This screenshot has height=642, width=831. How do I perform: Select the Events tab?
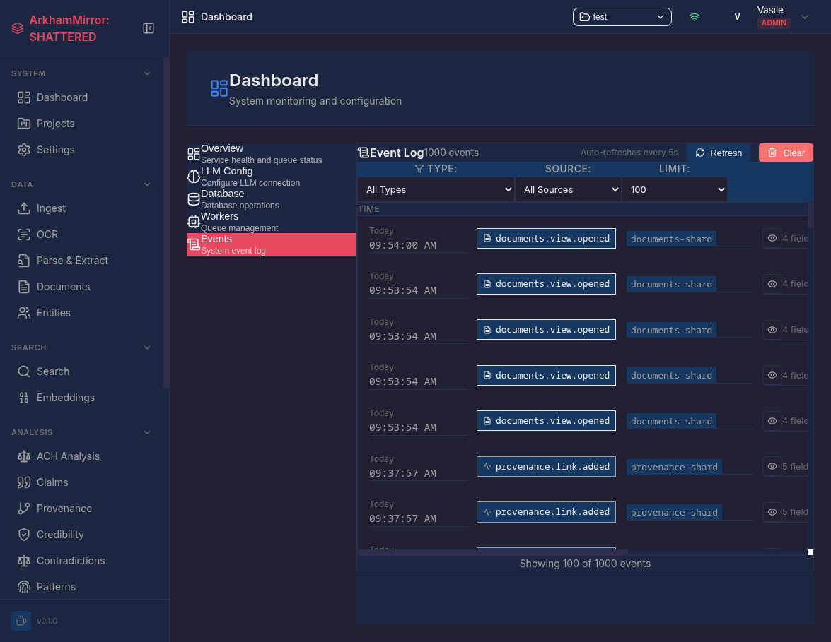[x=272, y=244]
